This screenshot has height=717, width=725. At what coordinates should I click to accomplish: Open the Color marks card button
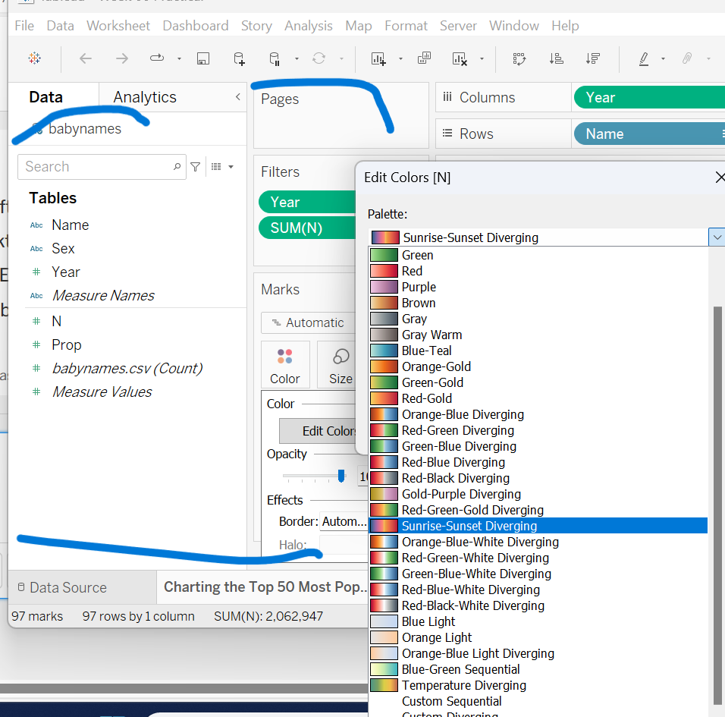tap(284, 365)
